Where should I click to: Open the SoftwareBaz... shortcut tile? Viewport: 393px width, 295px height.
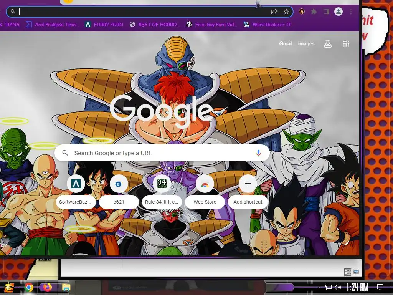(76, 192)
